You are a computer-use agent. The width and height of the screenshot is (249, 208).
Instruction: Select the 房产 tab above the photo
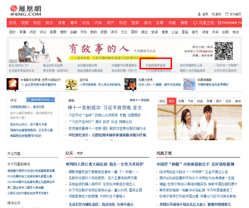[219, 101]
